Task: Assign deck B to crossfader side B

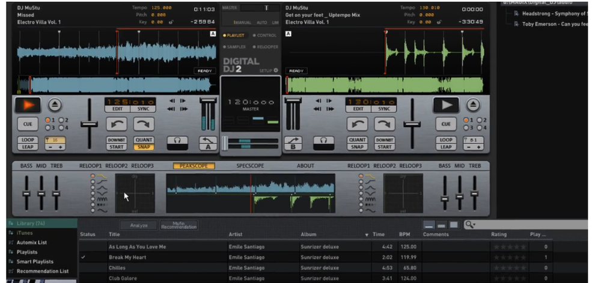Action: point(293,143)
